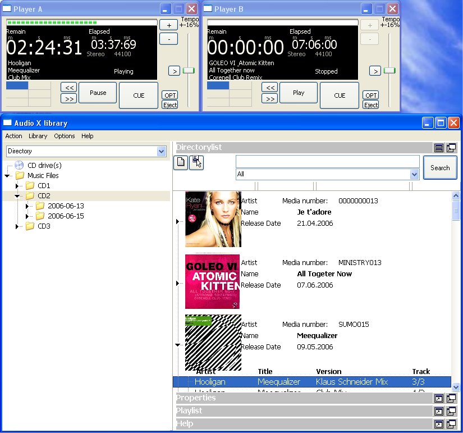
Task: Detach the Playlist panel
Action: [x=451, y=411]
